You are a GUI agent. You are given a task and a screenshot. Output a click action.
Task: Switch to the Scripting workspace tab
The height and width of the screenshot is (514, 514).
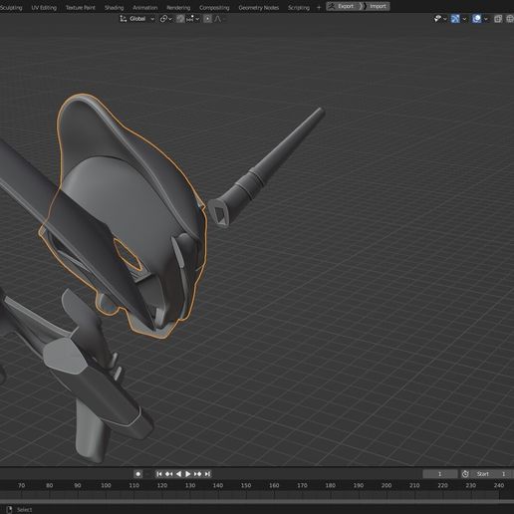tap(299, 7)
